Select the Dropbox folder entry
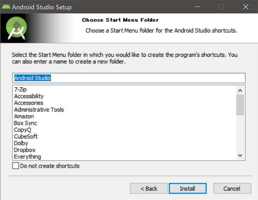The image size is (258, 200). [x=25, y=150]
